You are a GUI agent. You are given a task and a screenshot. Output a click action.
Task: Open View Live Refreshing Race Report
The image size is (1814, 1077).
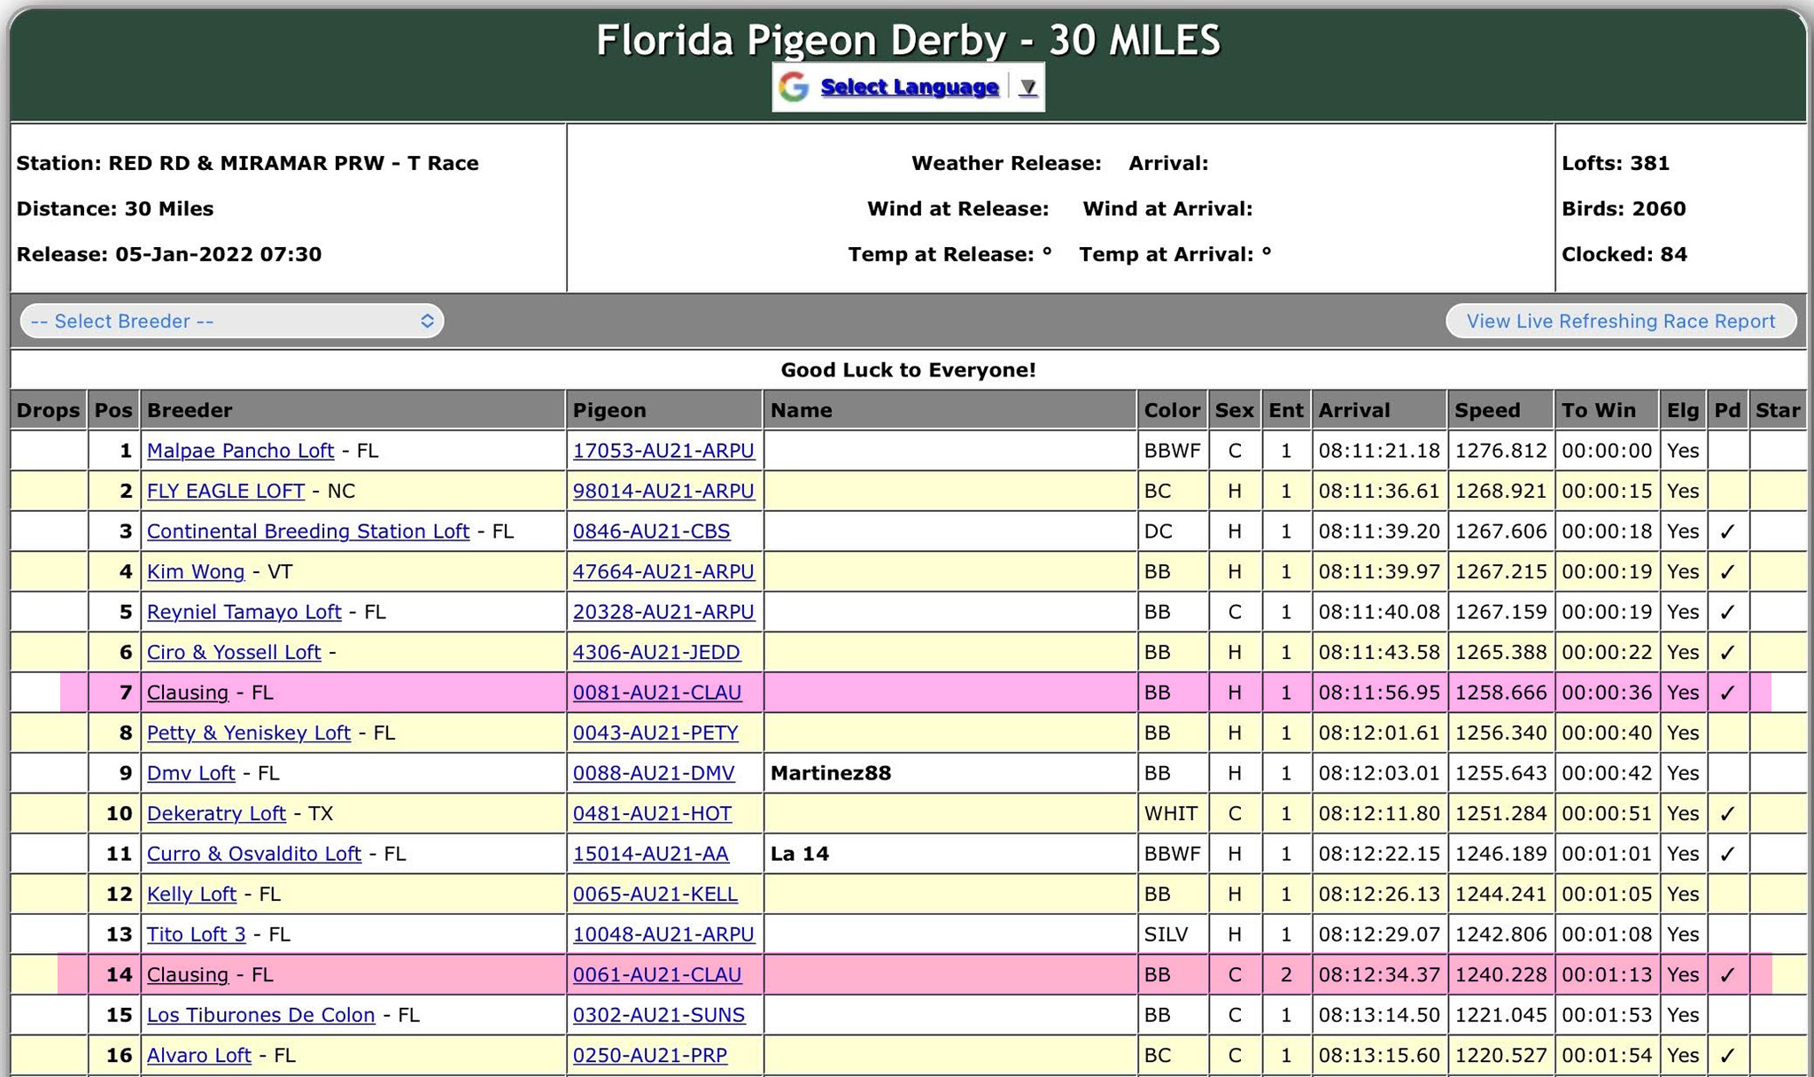(1620, 321)
